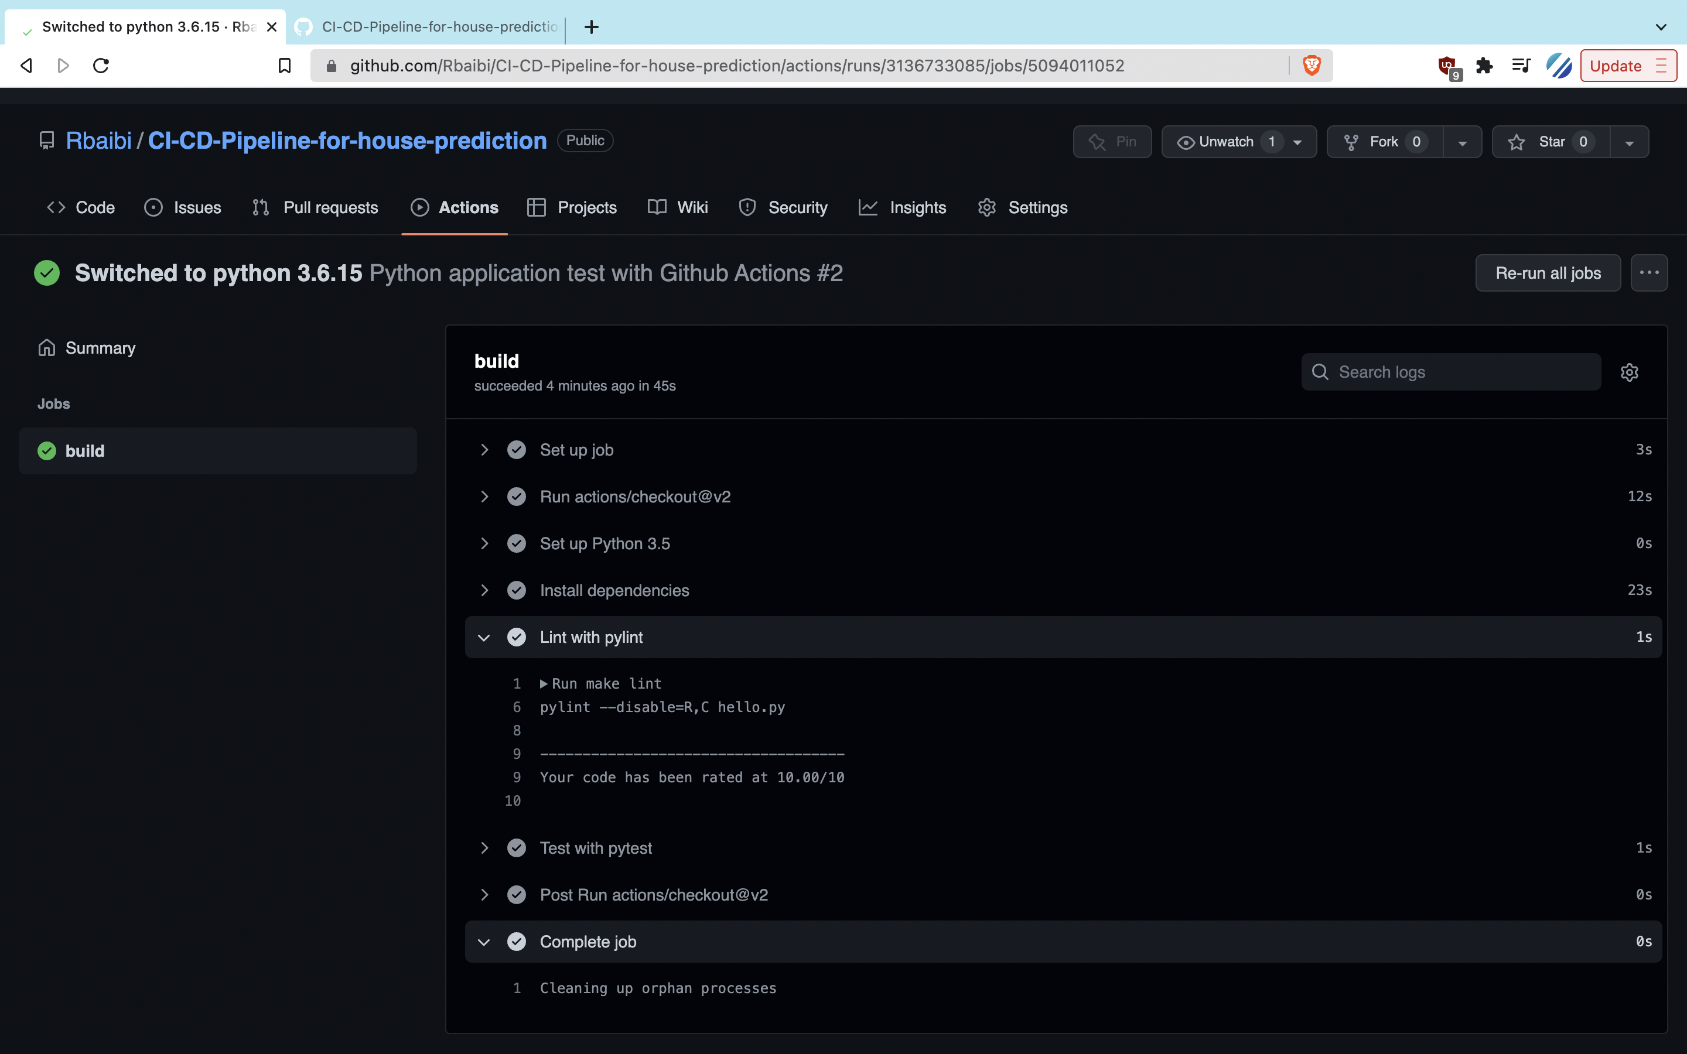This screenshot has height=1054, width=1687.
Task: Open the browser extensions puzzle icon
Action: 1484,66
